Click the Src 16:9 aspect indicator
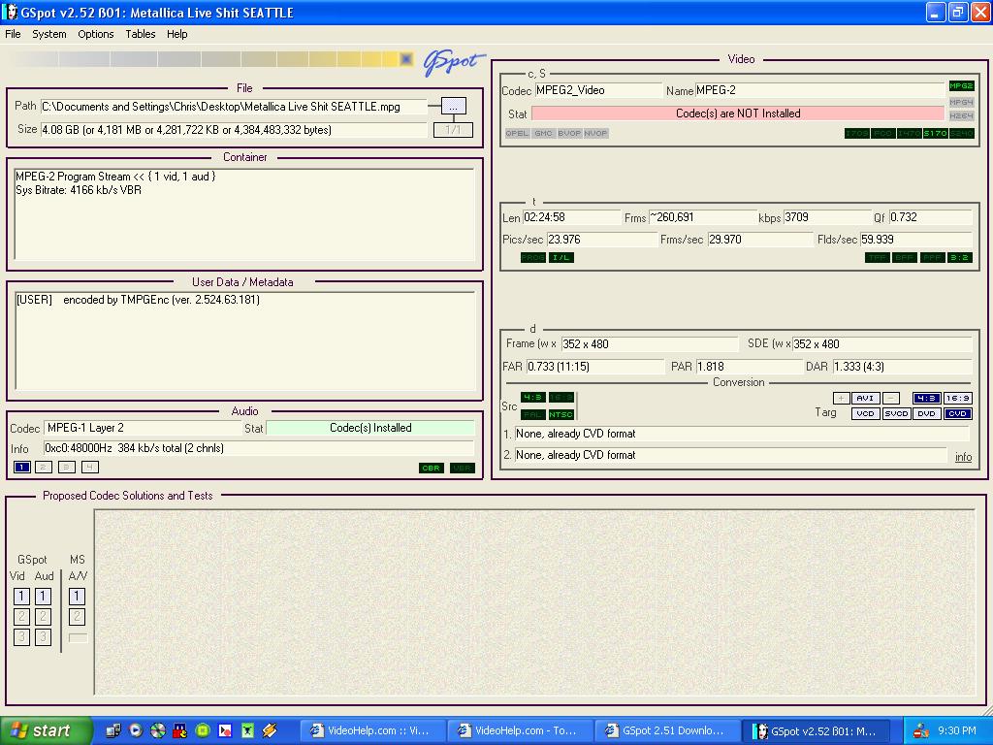The image size is (993, 745). point(561,397)
